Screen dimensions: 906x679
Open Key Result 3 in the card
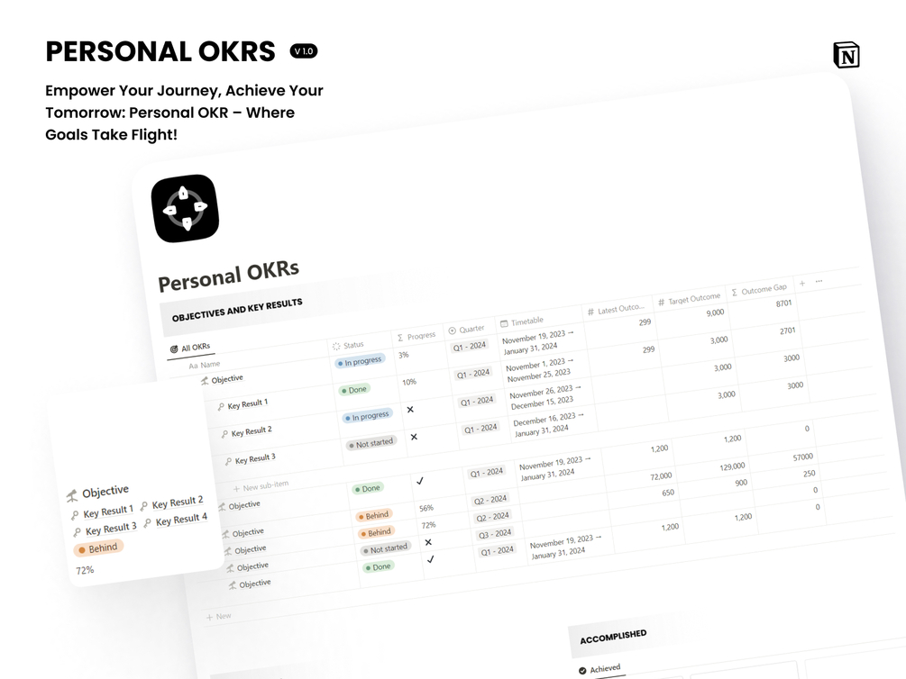click(x=105, y=529)
